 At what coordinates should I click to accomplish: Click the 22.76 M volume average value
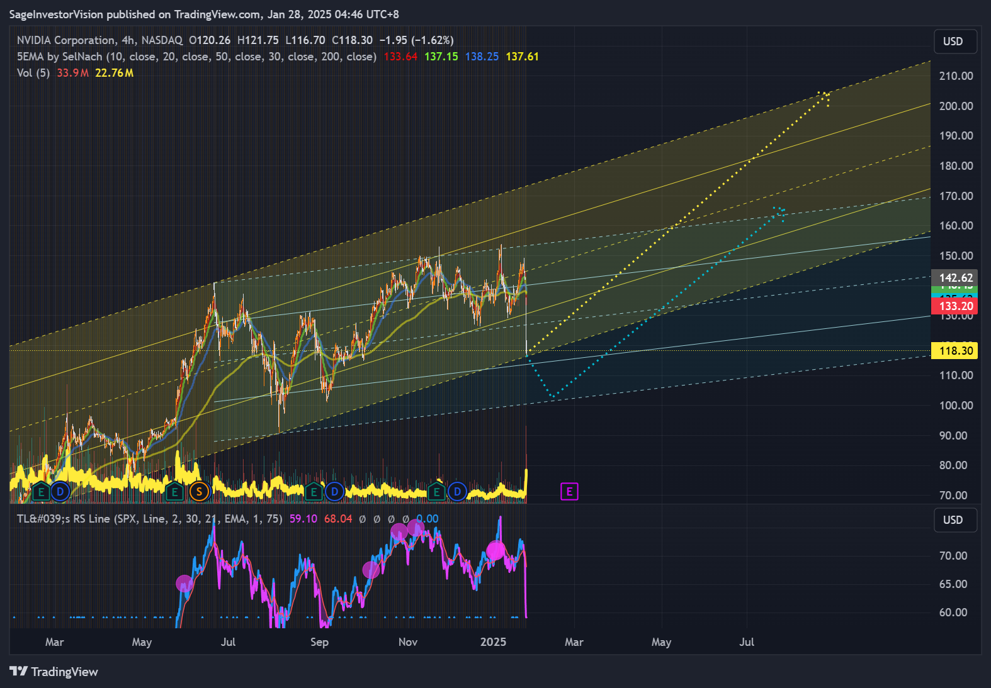tap(114, 73)
